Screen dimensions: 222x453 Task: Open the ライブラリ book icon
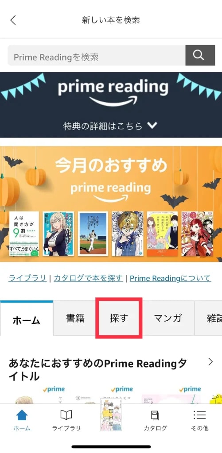coord(66,415)
